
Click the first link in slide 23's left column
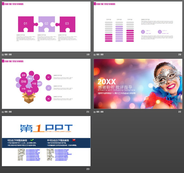33,149
